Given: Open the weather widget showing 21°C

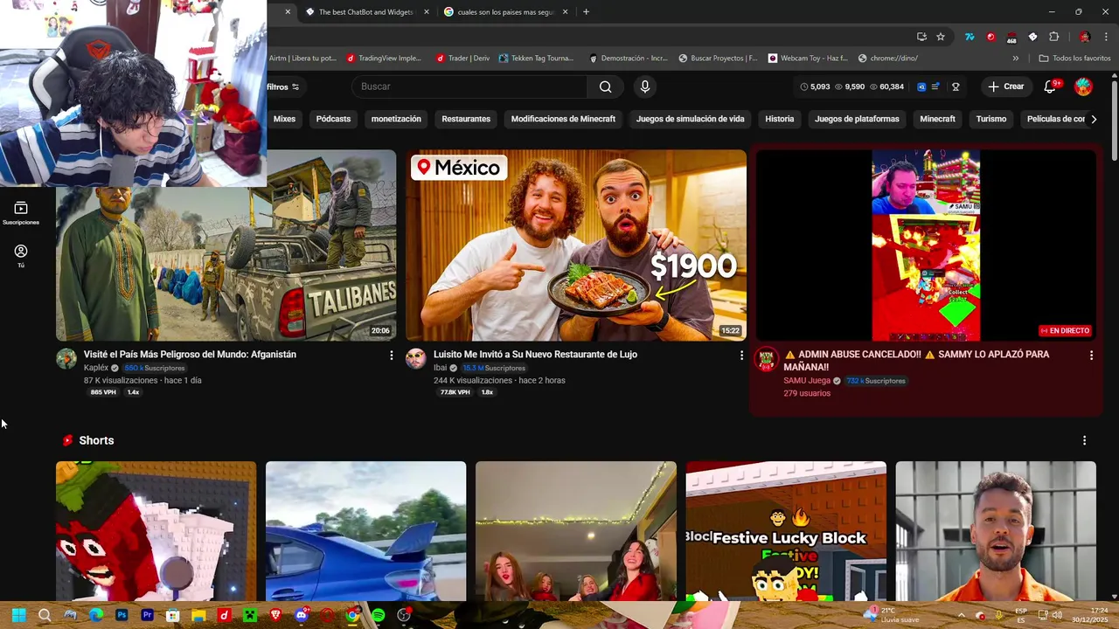Looking at the screenshot, I should coord(891,615).
